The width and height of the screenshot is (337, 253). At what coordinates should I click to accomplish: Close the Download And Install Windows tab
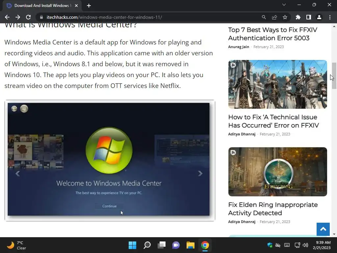point(76,6)
